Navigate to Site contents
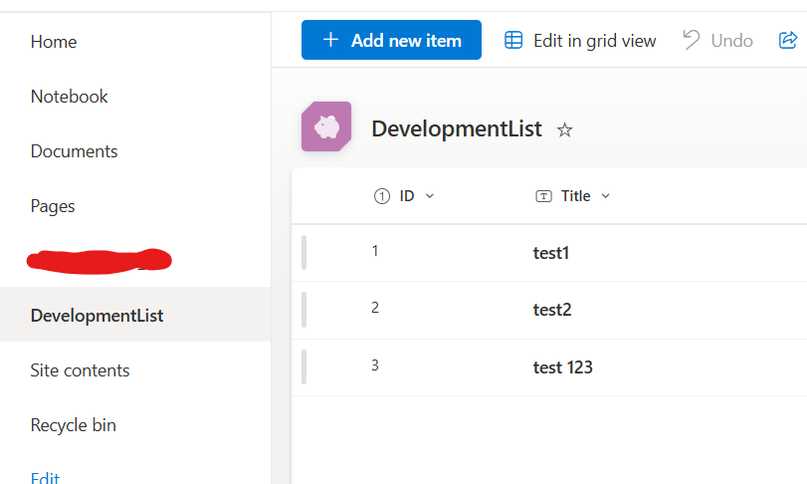Viewport: 807px width, 484px height. 81,370
